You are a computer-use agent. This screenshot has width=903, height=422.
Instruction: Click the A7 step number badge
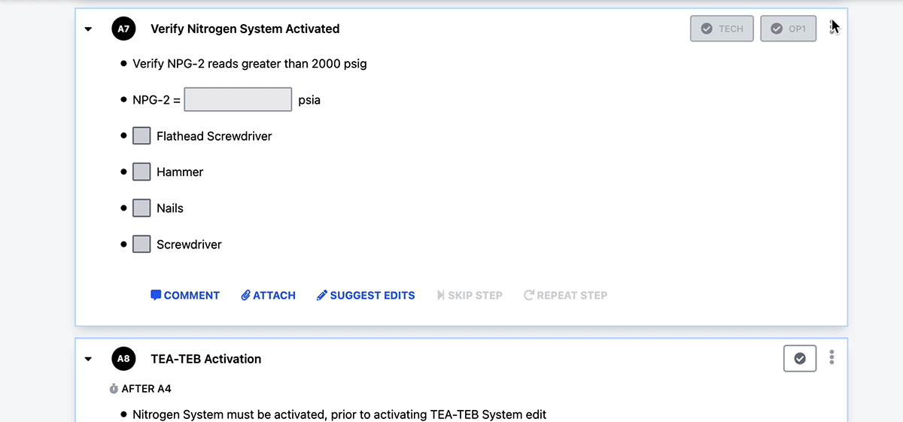point(123,29)
